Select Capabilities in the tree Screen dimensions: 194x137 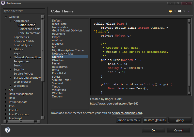(21, 37)
